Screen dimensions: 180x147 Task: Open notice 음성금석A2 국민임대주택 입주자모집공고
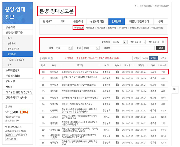coord(80,72)
